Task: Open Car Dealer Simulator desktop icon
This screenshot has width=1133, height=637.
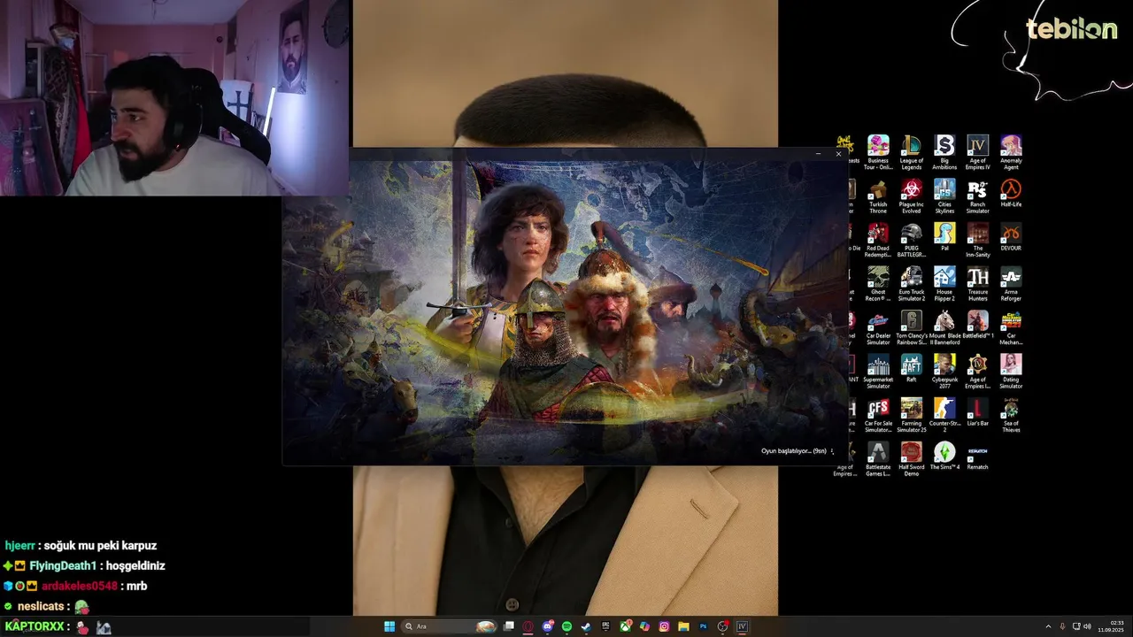Action: point(878,327)
